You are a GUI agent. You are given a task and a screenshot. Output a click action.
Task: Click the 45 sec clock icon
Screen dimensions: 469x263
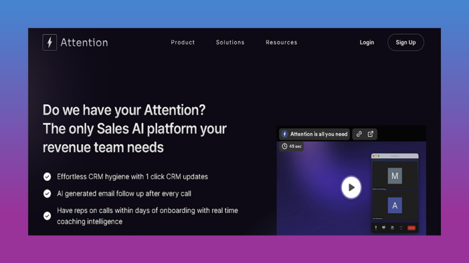coord(285,146)
